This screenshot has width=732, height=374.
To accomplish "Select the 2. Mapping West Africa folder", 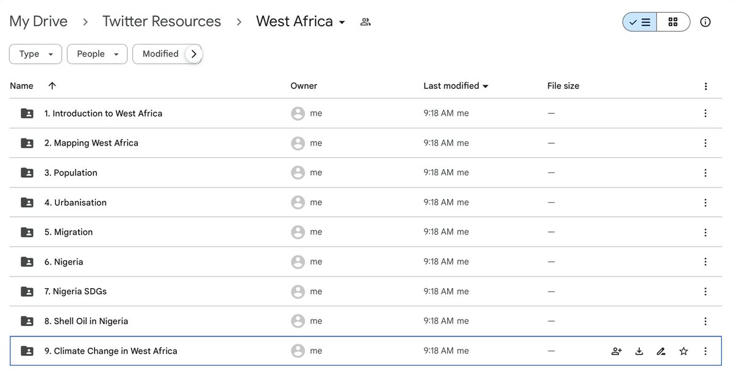I will tap(365, 143).
